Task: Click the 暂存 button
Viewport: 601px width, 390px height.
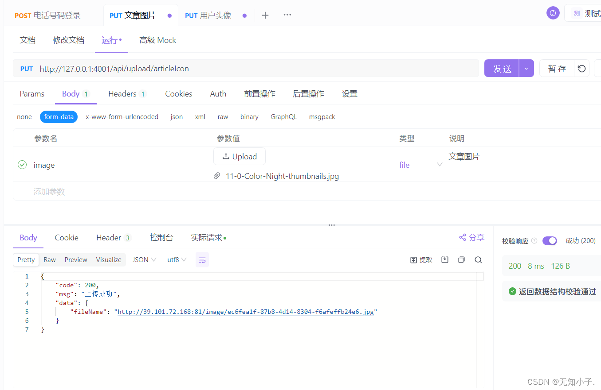Action: [x=557, y=69]
